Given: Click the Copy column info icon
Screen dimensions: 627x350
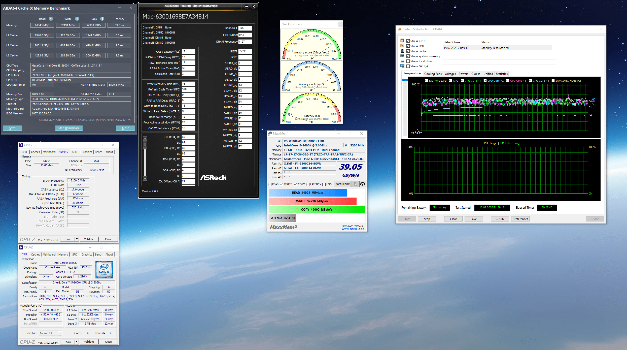Looking at the screenshot, I should [102, 19].
